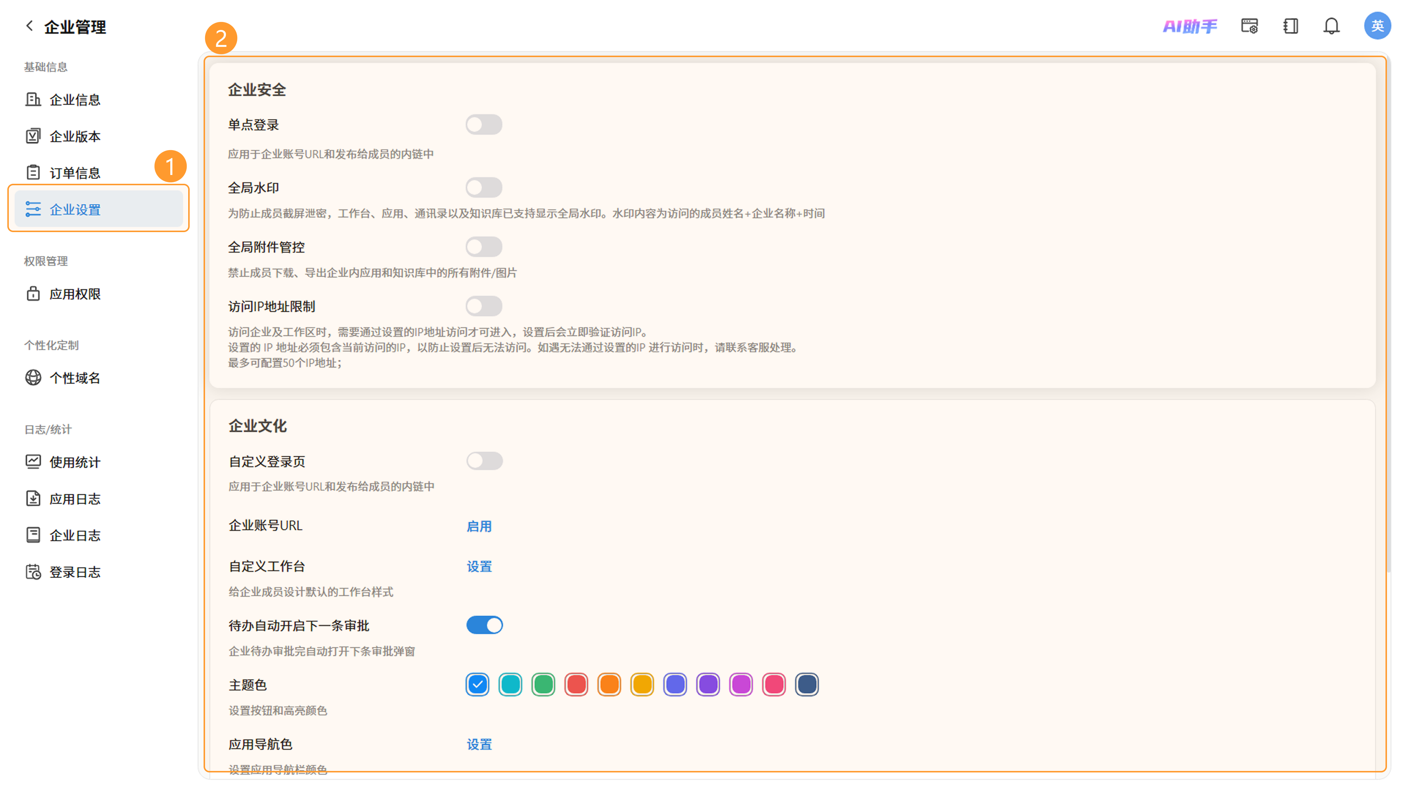The width and height of the screenshot is (1406, 790).
Task: Disable 待办自动开启下一条审批 toggle
Action: pyautogui.click(x=484, y=625)
